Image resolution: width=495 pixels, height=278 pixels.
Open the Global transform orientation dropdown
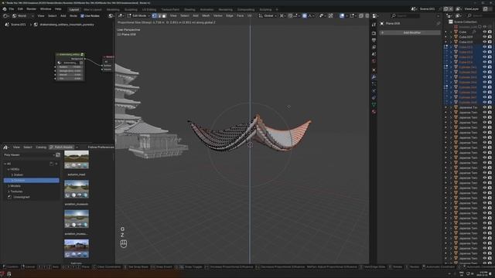pyautogui.click(x=268, y=15)
